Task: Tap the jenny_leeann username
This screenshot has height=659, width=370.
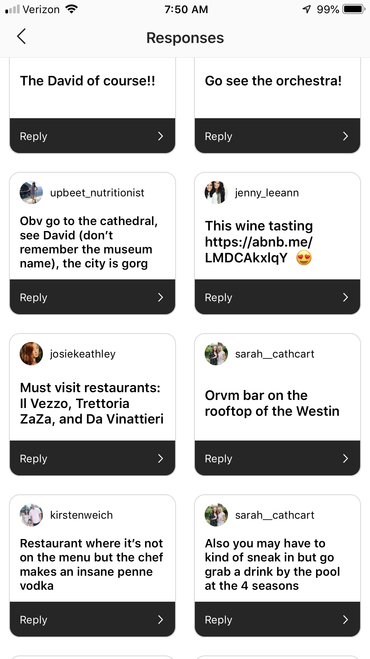Action: coord(267,193)
